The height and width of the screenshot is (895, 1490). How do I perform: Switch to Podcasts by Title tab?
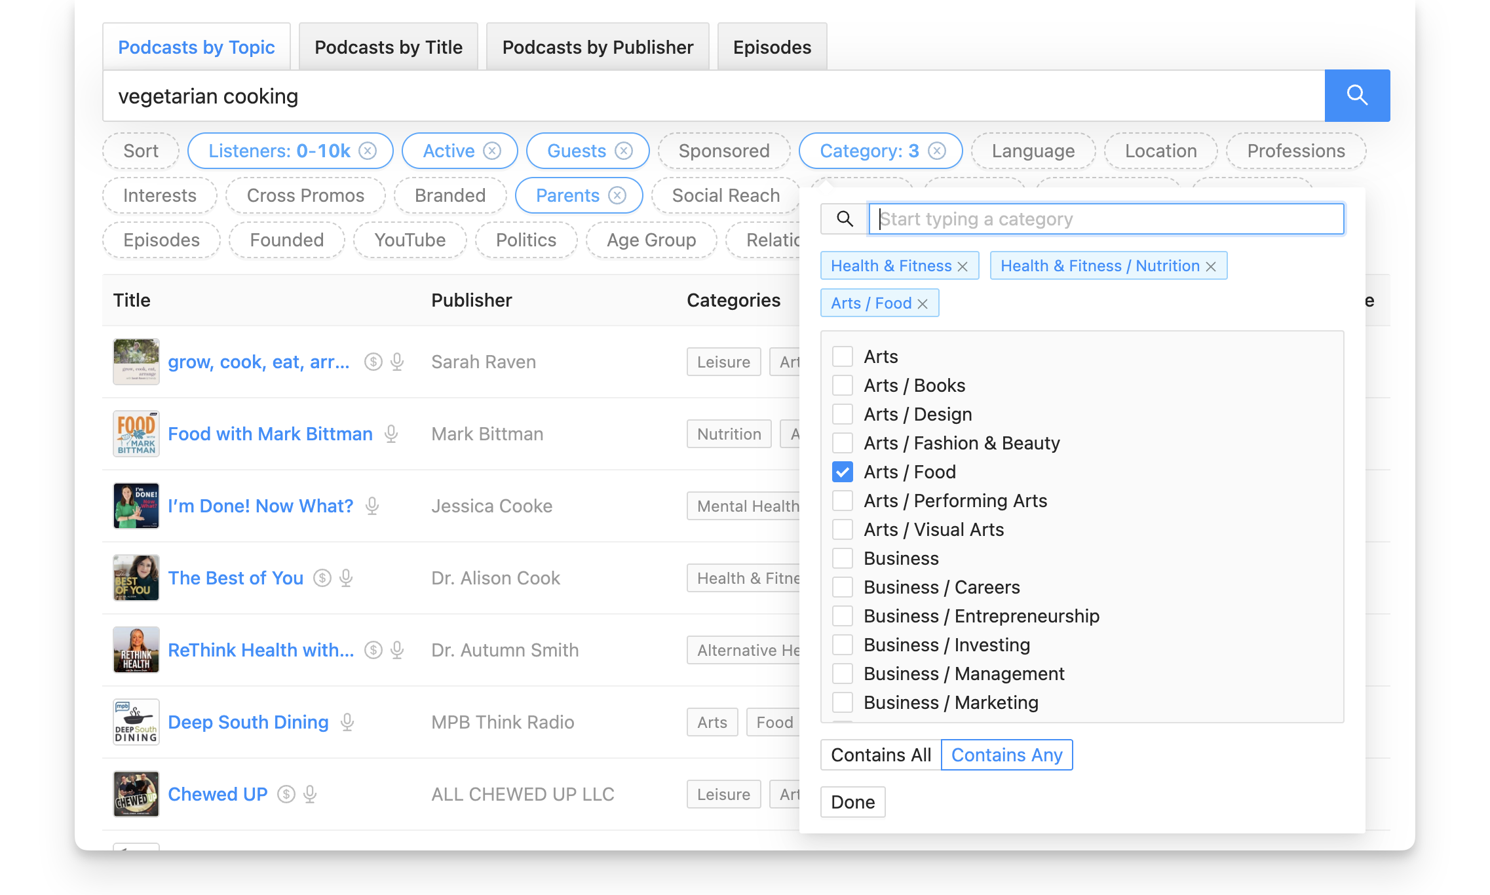[389, 47]
